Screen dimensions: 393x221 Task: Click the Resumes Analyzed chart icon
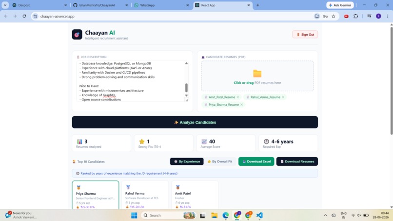coord(79,141)
